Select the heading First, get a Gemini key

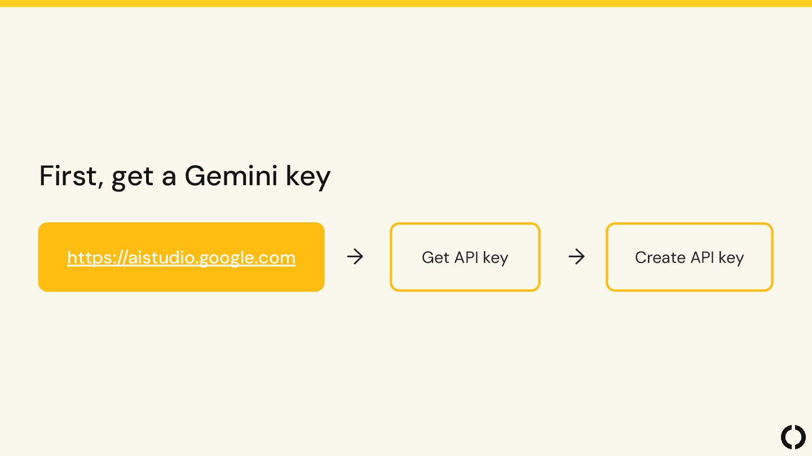tap(185, 176)
